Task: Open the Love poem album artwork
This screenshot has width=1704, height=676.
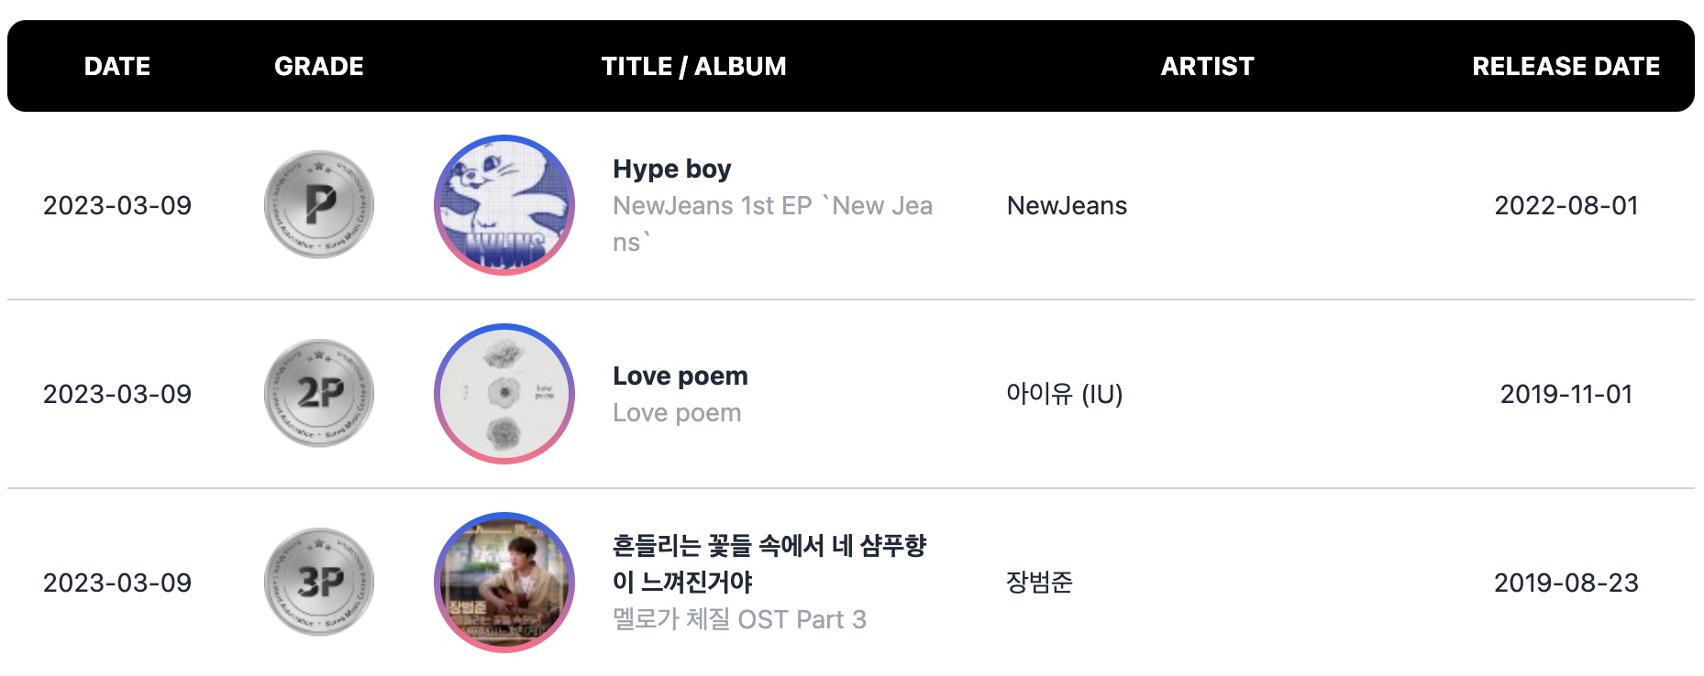Action: (504, 394)
